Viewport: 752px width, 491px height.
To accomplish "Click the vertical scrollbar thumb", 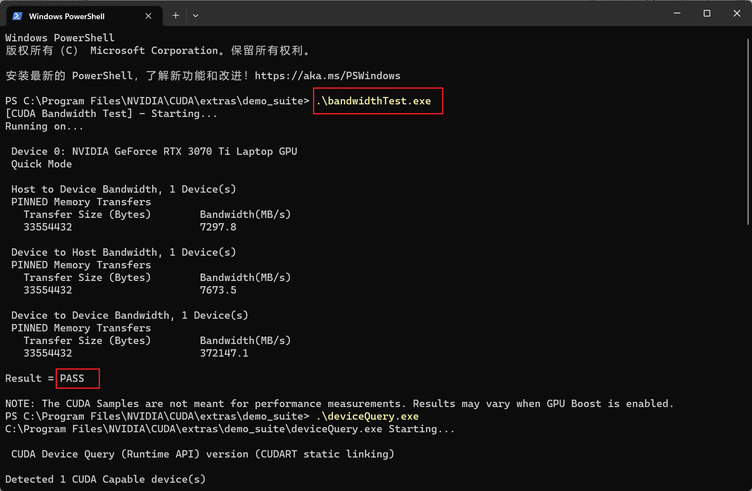I will 748,131.
